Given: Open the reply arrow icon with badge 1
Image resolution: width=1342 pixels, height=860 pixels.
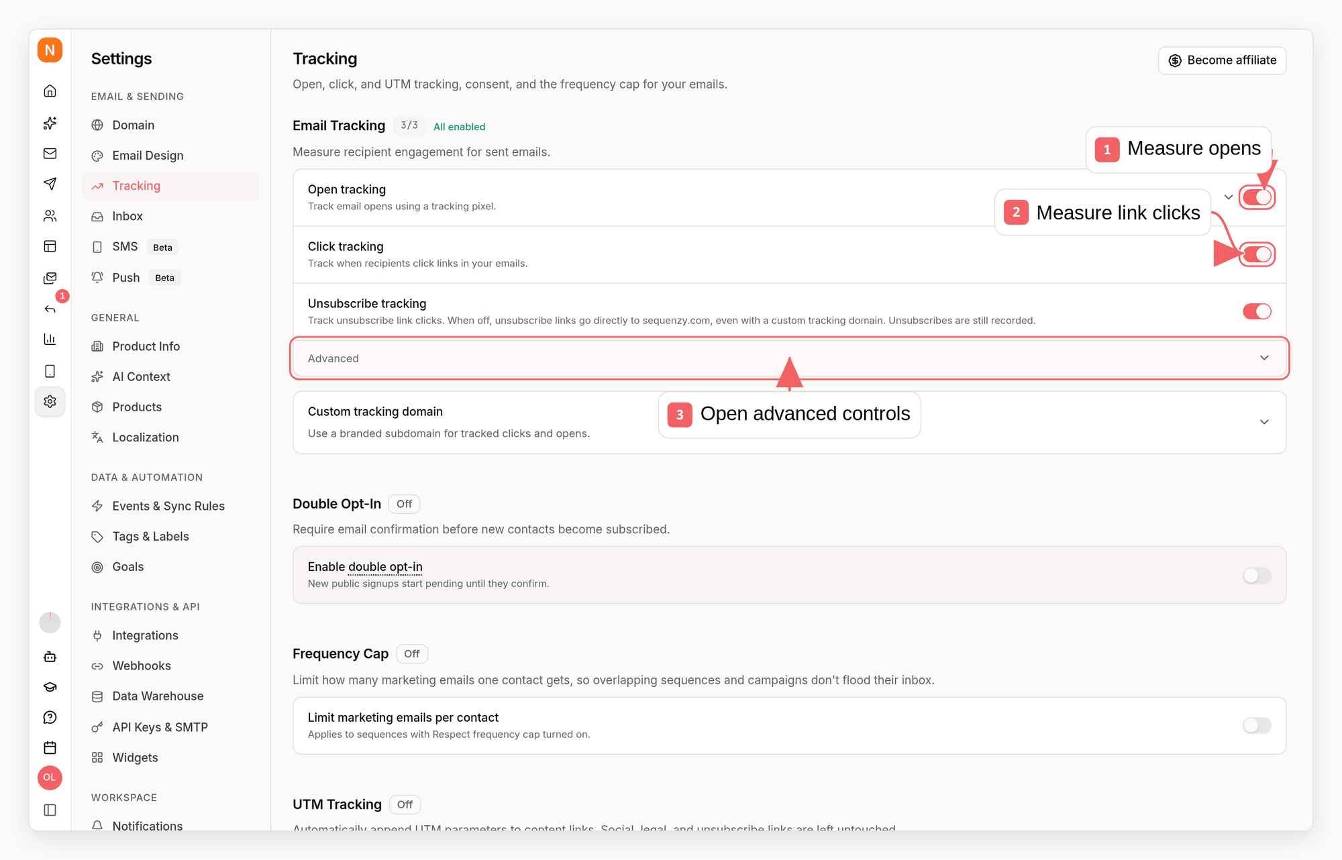Looking at the screenshot, I should point(50,309).
